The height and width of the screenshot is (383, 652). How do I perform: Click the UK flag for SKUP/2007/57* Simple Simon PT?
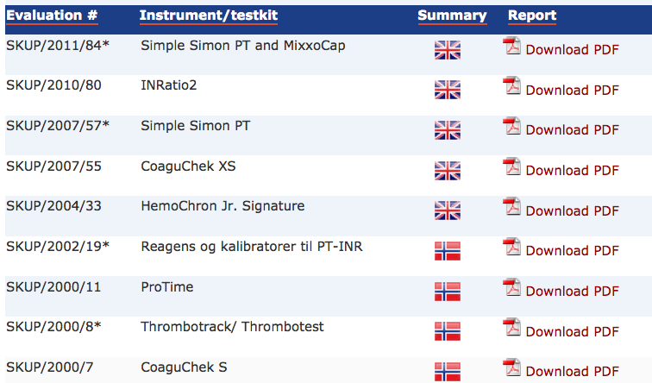click(x=448, y=130)
